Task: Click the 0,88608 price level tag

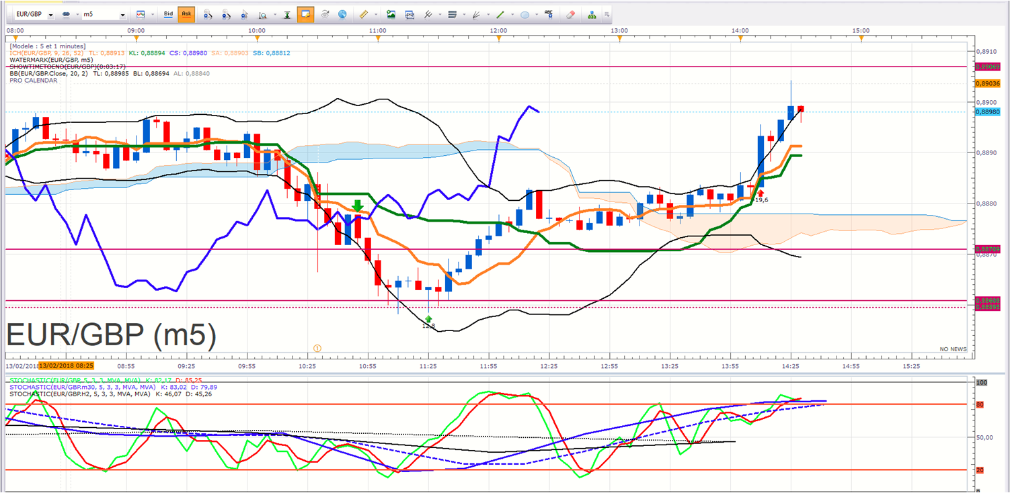Action: (987, 300)
